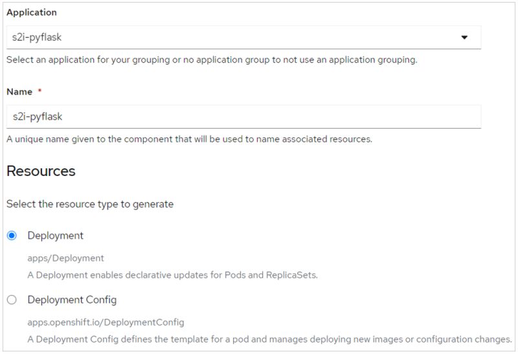
Task: Click the application grouping help text
Action: pyautogui.click(x=212, y=60)
